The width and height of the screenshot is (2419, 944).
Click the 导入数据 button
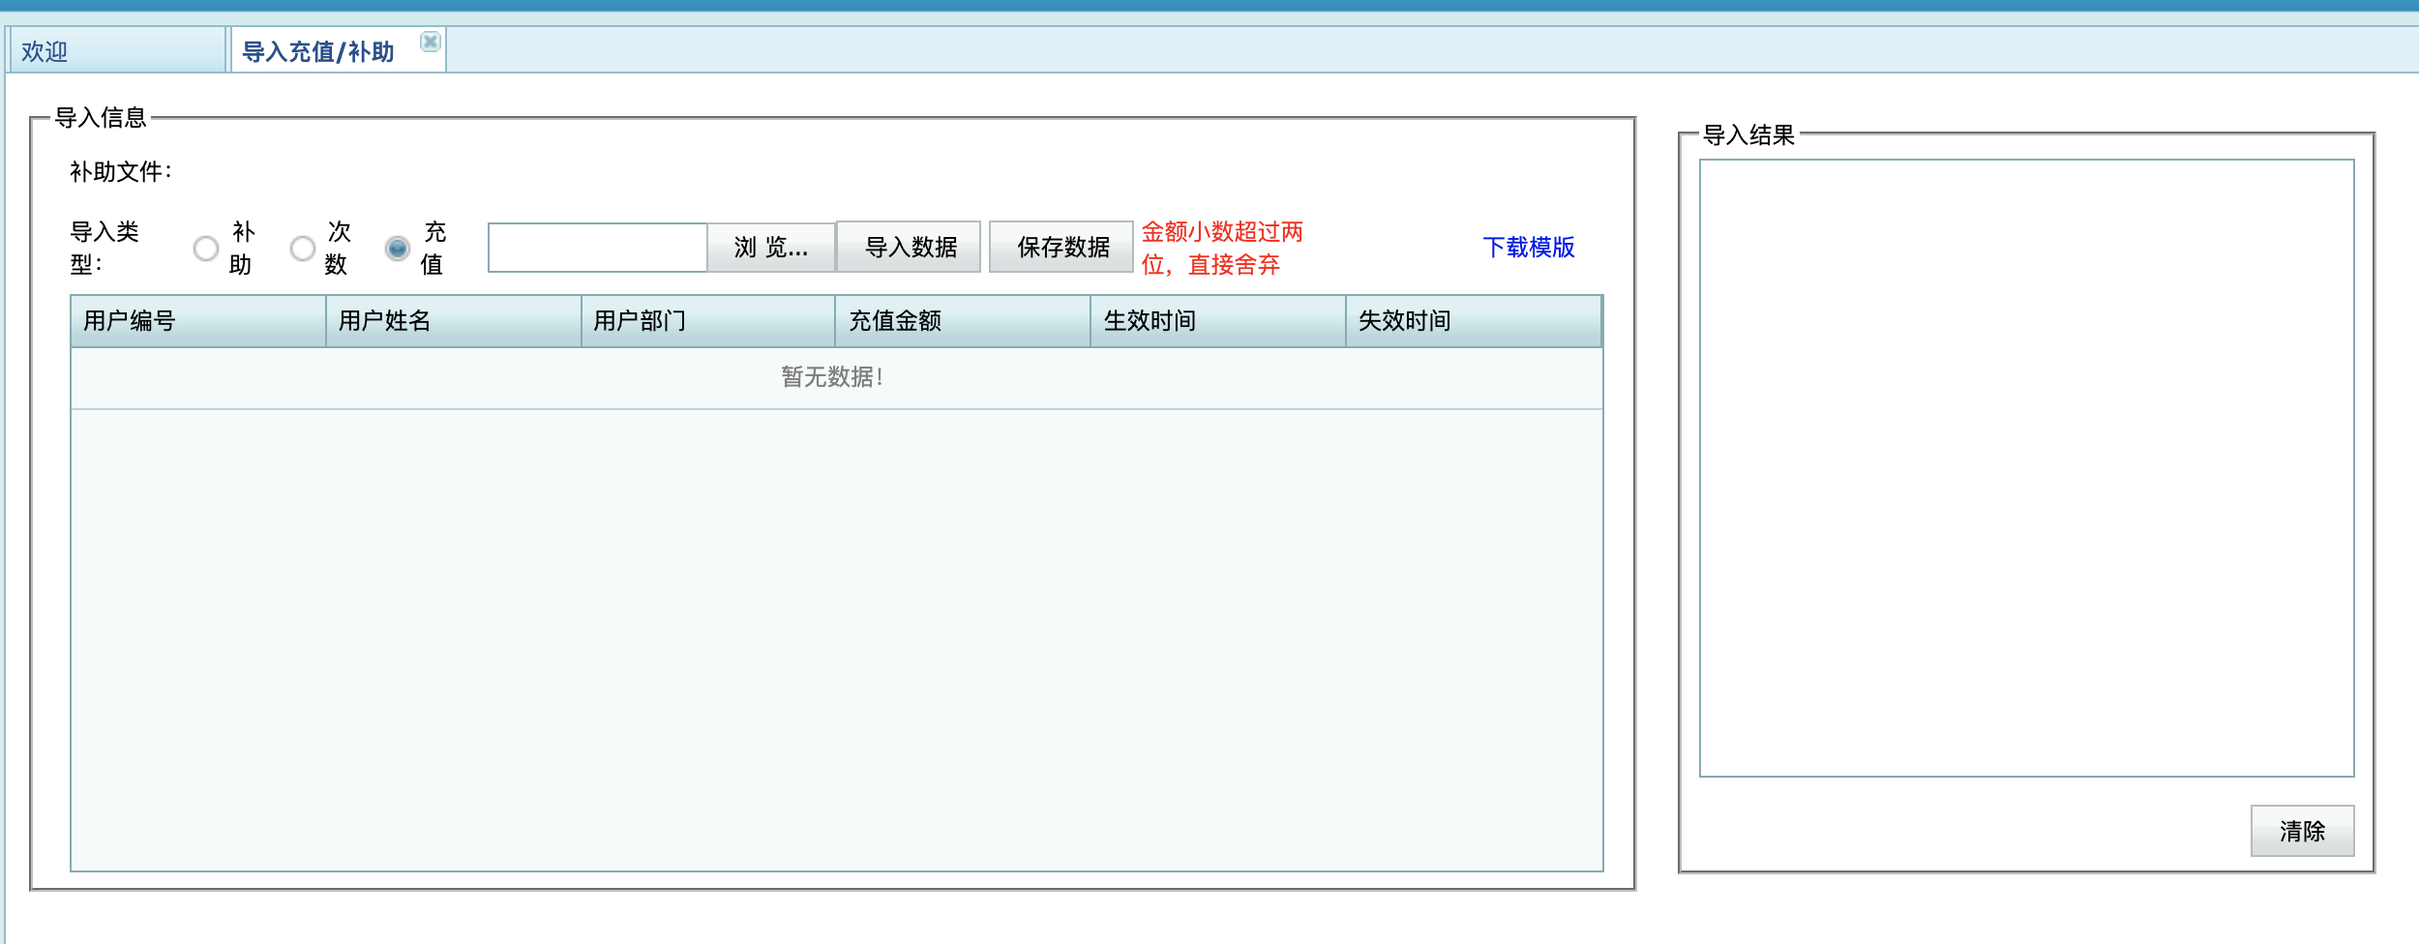910,247
